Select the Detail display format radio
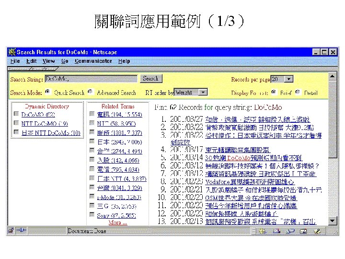The height and width of the screenshot is (259, 345). click(298, 92)
